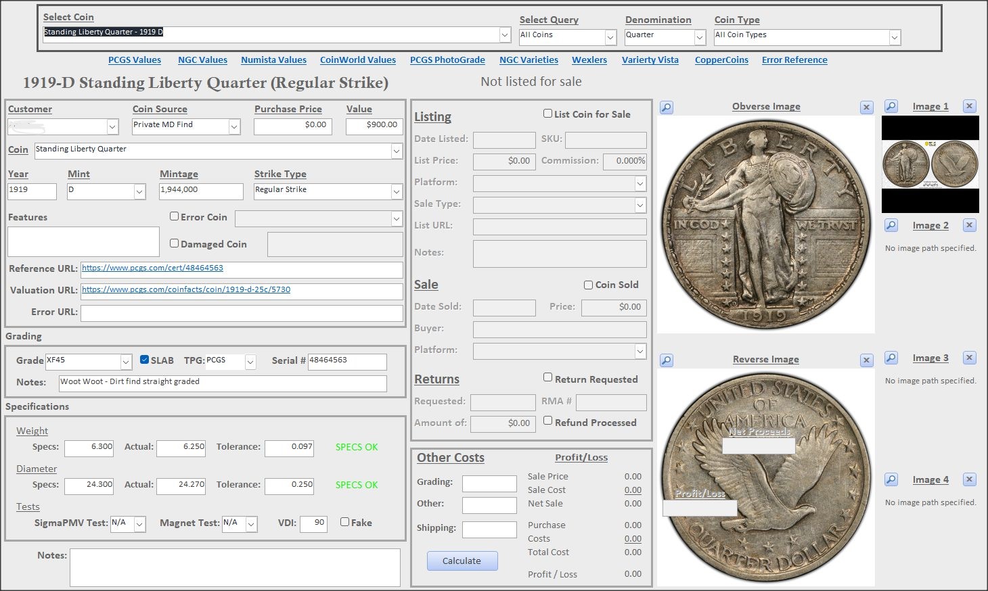The height and width of the screenshot is (591, 988).
Task: Check List Coin for Sale box
Action: (548, 114)
